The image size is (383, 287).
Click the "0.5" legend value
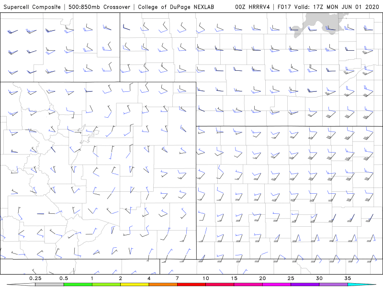point(64,278)
